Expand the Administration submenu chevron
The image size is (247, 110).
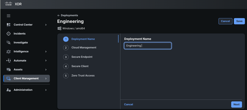click(x=46, y=90)
